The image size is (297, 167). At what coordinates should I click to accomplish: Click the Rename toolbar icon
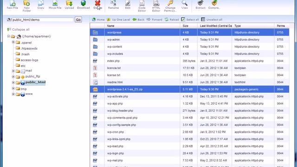click(x=113, y=5)
